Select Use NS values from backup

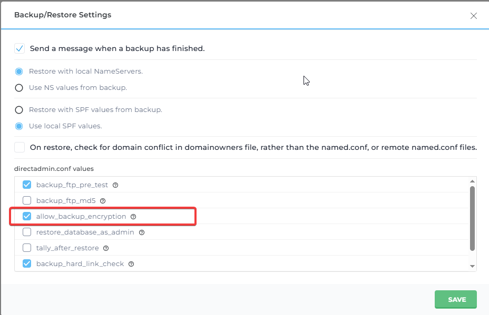[x=19, y=88]
